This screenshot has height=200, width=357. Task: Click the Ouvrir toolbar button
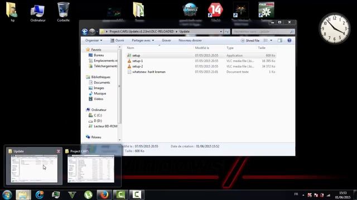pos(117,41)
